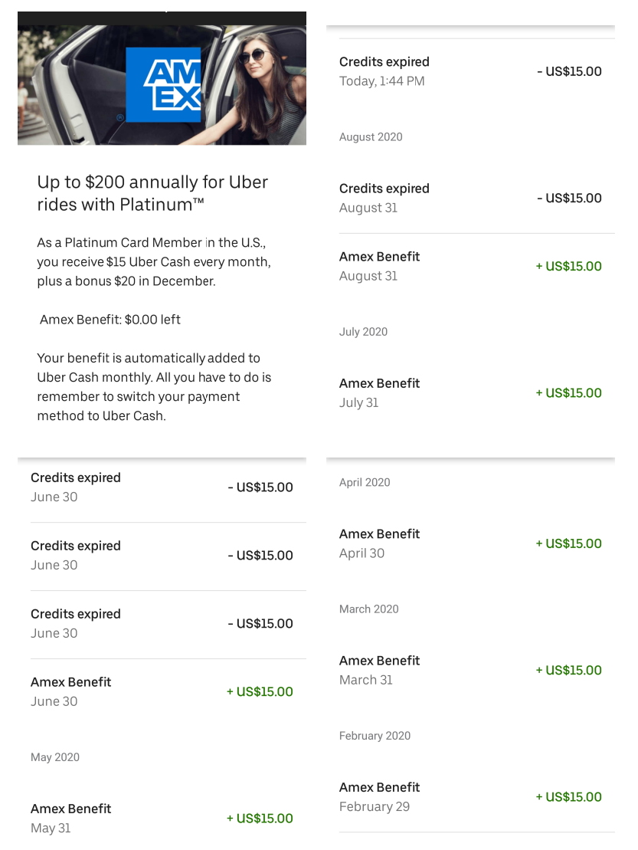The width and height of the screenshot is (638, 850).
Task: Click the April 2020 section header
Action: coord(365,482)
